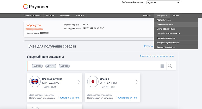Expand Япония account chevron
Screen dimensions: 202x109
pyautogui.click(x=137, y=82)
